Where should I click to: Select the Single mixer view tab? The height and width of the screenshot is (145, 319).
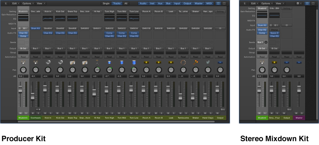click(106, 3)
